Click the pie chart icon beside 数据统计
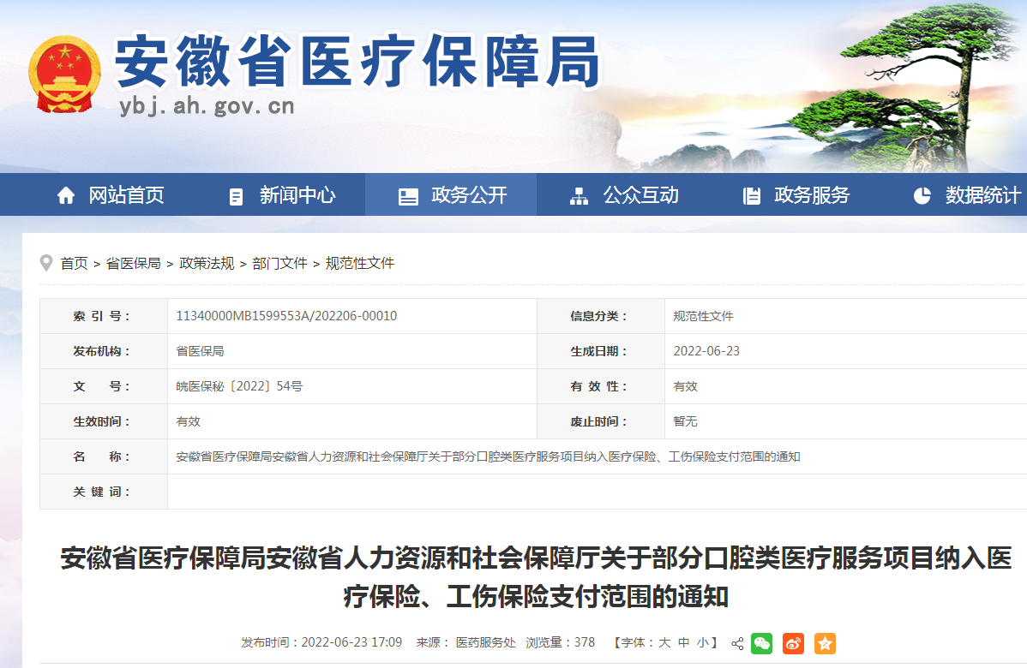 click(922, 195)
